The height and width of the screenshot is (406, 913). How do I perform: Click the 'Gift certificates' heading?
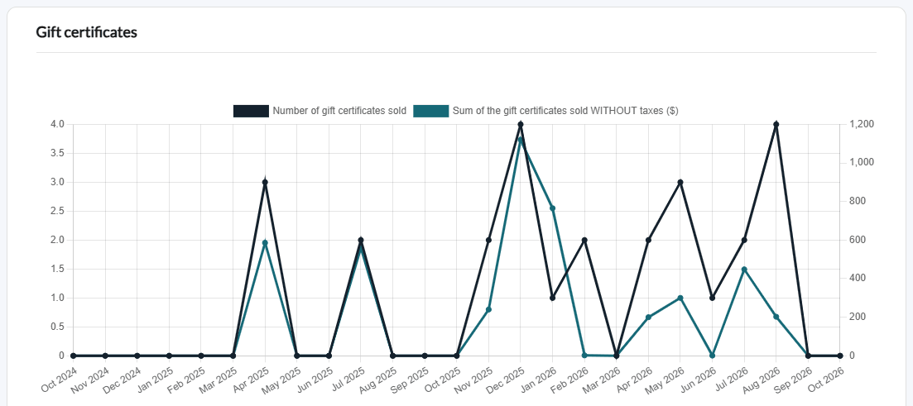click(x=86, y=32)
